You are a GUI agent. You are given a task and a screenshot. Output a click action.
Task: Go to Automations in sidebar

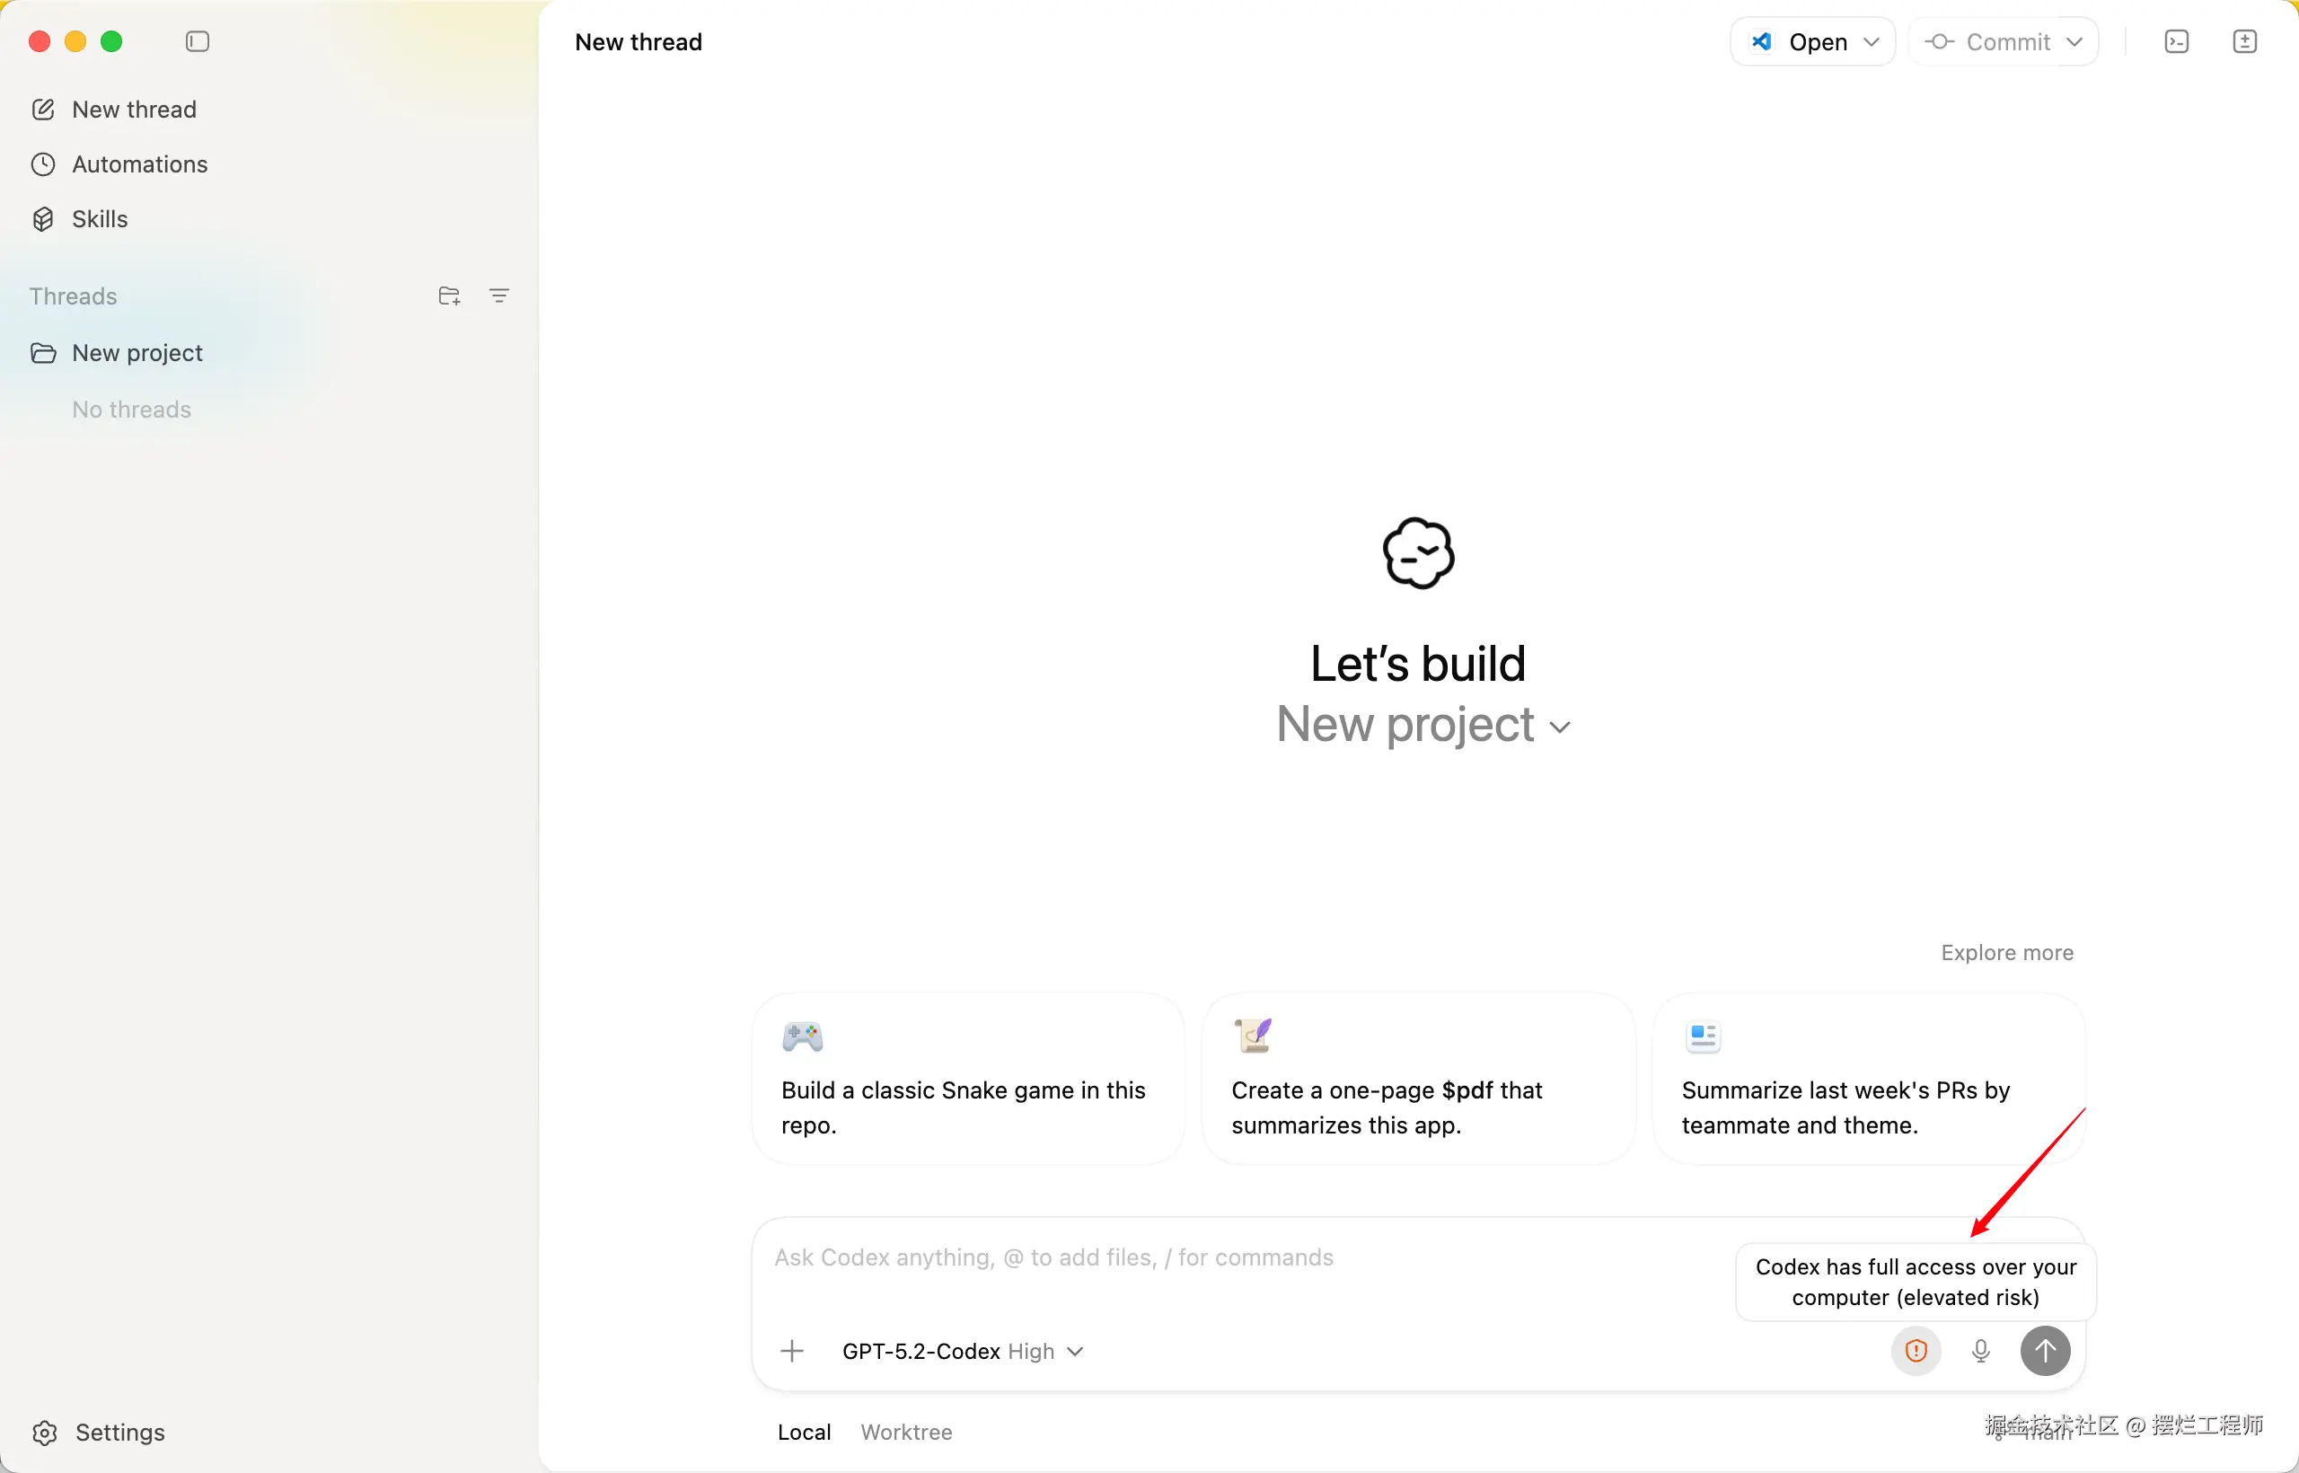pyautogui.click(x=139, y=164)
